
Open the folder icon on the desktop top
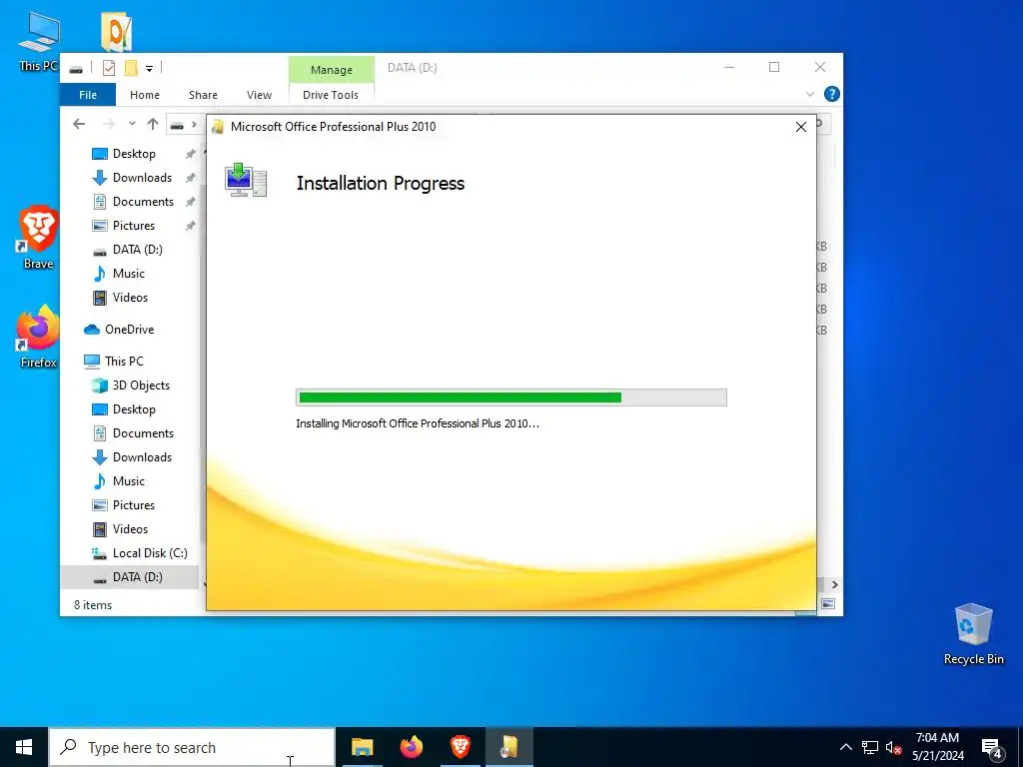116,31
